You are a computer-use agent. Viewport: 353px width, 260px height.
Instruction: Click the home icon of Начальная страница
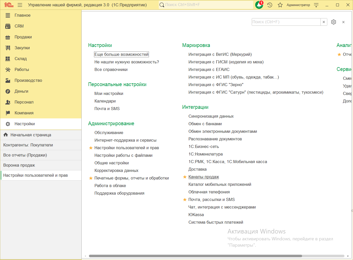coord(6,135)
